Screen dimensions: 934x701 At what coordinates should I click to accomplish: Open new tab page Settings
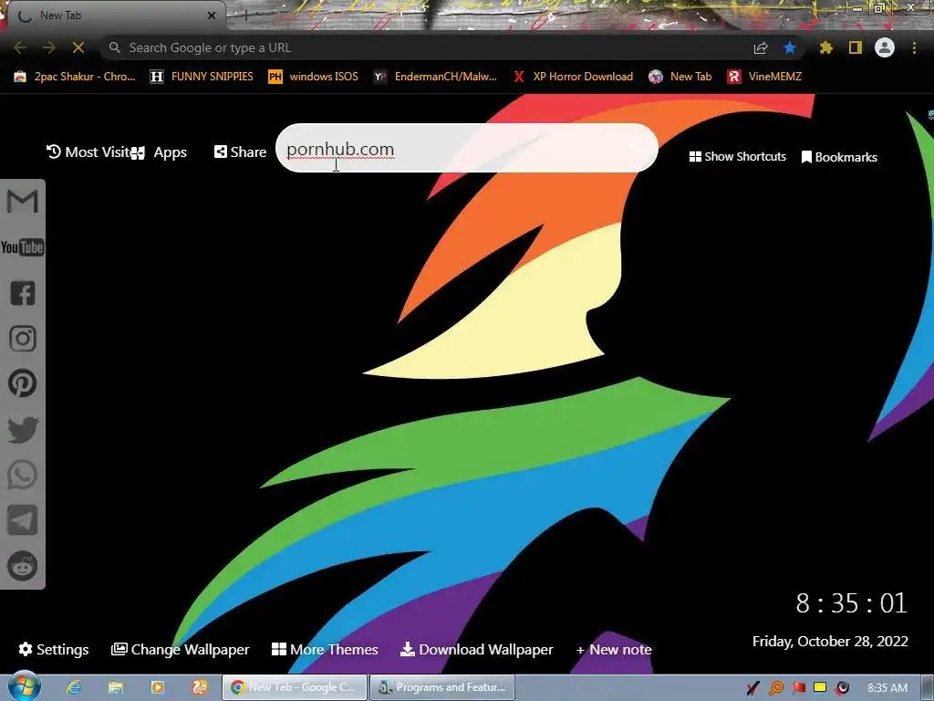coord(54,649)
